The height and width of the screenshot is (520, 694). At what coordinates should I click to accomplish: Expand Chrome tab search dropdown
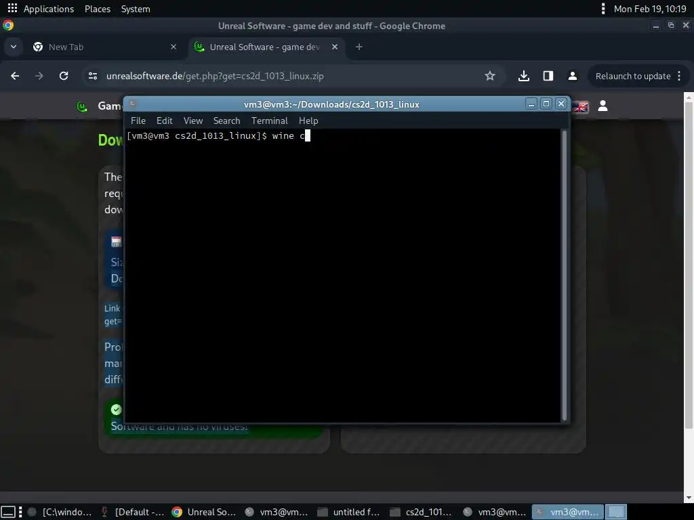(x=14, y=47)
